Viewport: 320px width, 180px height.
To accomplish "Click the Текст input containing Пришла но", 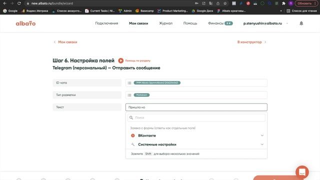I will [196, 107].
